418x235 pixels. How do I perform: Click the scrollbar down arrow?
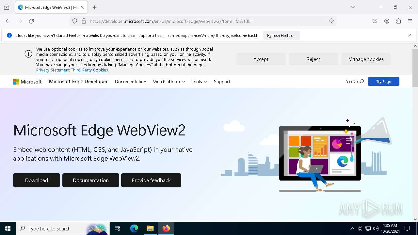(415, 219)
